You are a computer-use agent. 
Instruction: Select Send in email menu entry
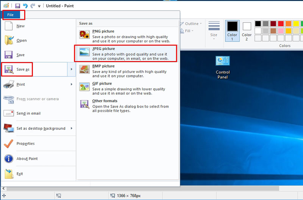pos(38,113)
